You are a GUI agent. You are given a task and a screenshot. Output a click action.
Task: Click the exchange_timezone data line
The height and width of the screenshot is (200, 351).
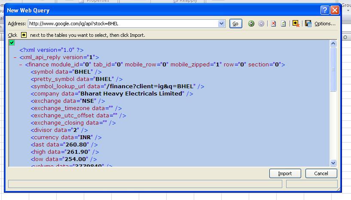(76, 108)
